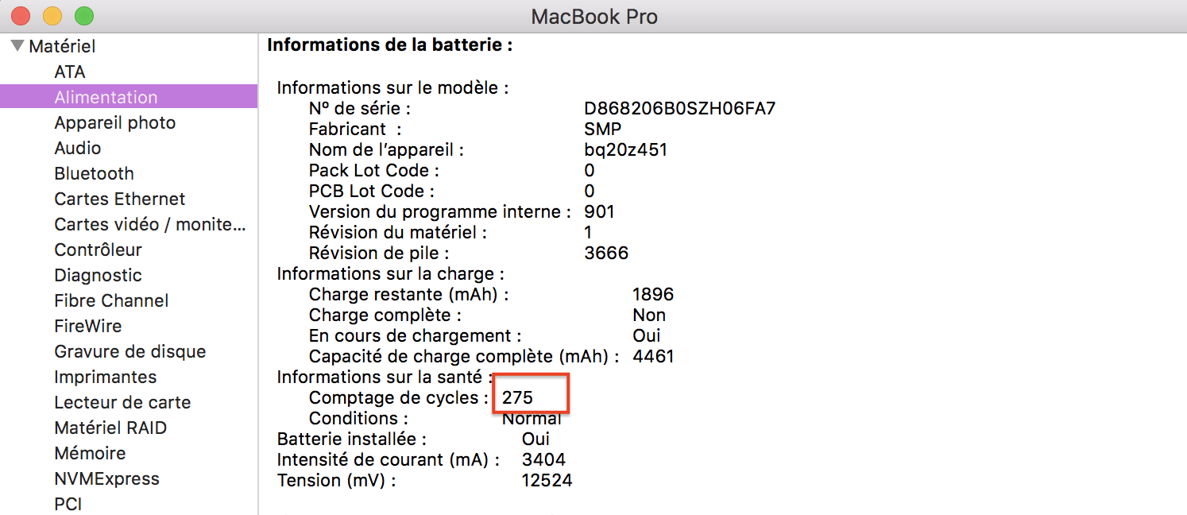This screenshot has width=1187, height=515.
Task: Select Imprimantes in the sidebar
Action: click(105, 377)
